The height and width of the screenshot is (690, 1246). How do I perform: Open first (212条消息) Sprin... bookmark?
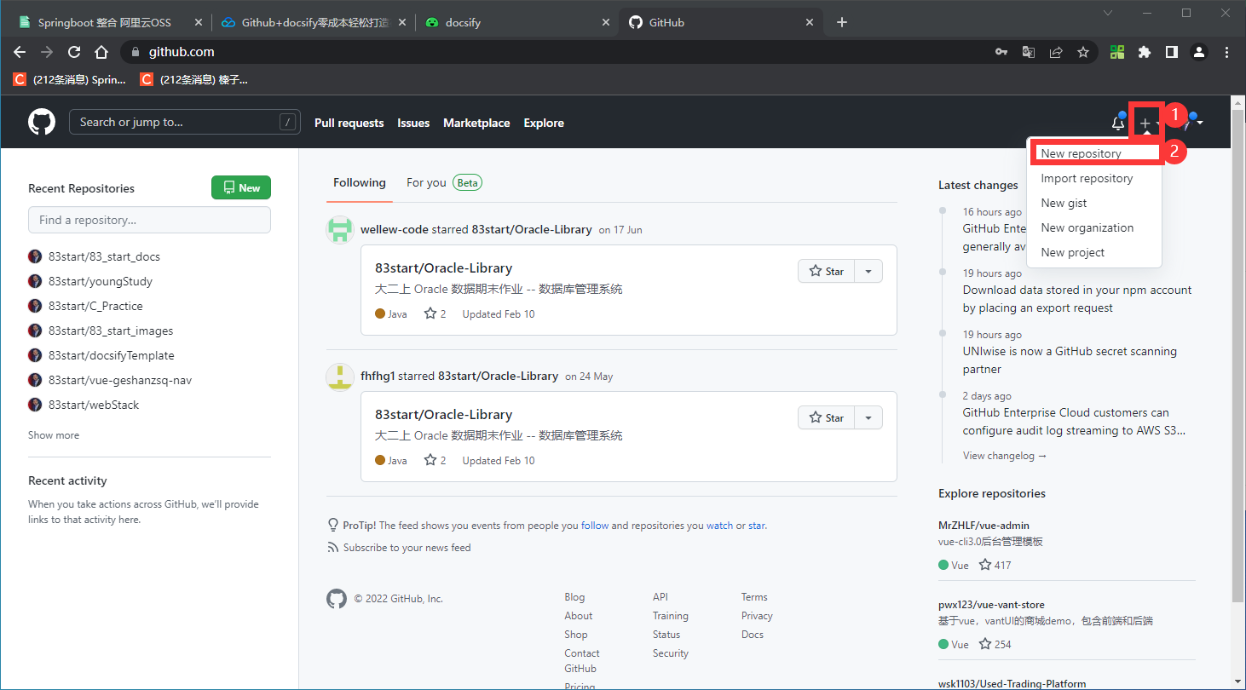(x=69, y=79)
